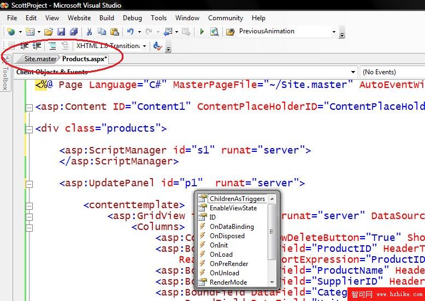
Task: Click IntelliSense list scroll up arrow
Action: pyautogui.click(x=272, y=199)
